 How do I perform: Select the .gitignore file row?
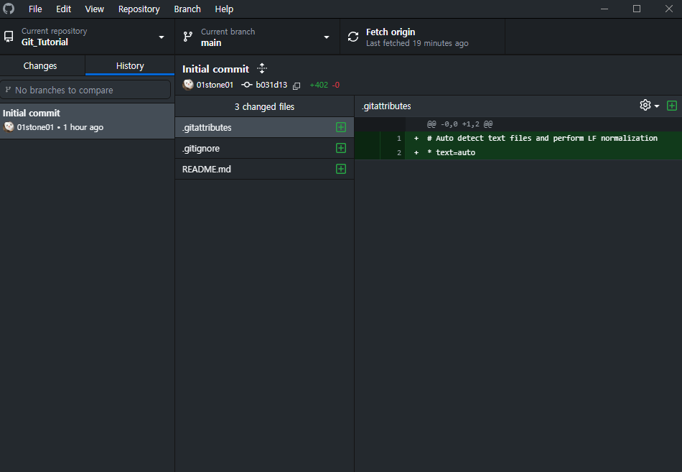264,148
